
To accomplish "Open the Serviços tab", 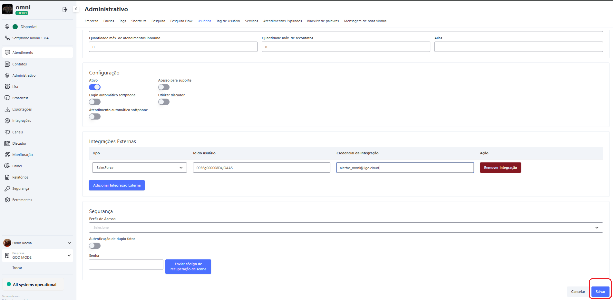I will pyautogui.click(x=251, y=21).
